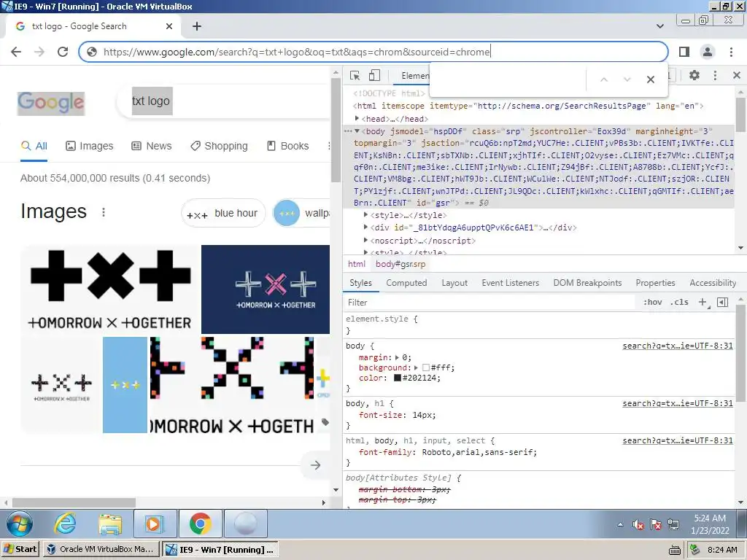Select the Books search tab
The height and width of the screenshot is (560, 747).
pyautogui.click(x=287, y=146)
